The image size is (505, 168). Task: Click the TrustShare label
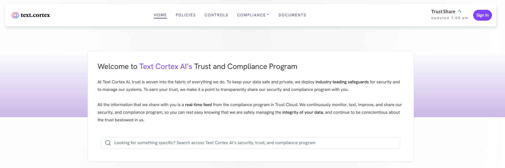443,12
